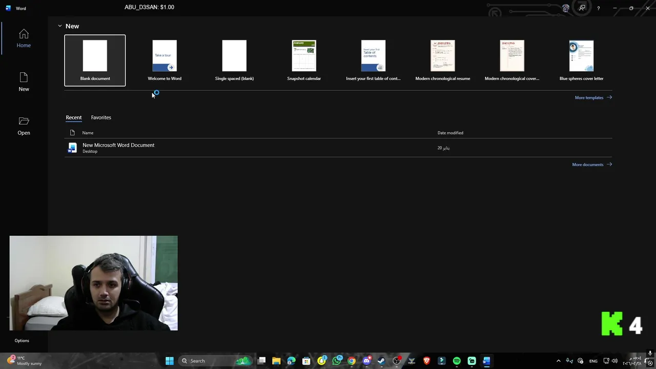Open WhatsApp from the taskbar
Screen dimensions: 656x369
(336, 361)
